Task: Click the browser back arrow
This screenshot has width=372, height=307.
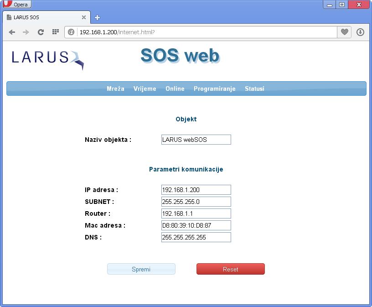Action: click(12, 32)
